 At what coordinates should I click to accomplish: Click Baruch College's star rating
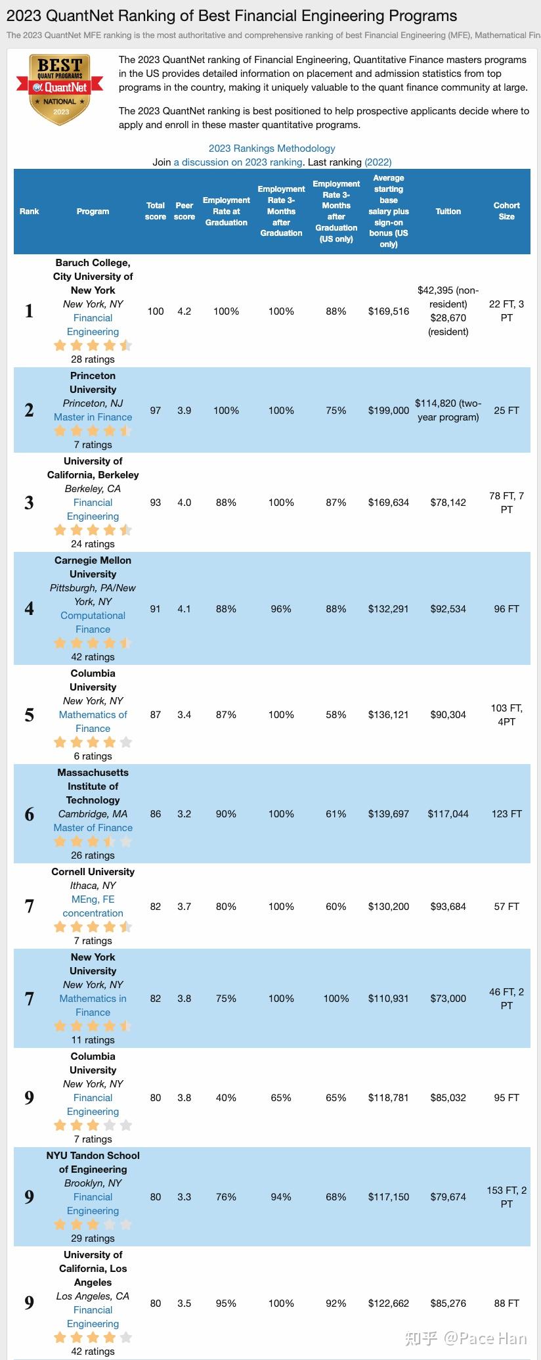(93, 346)
